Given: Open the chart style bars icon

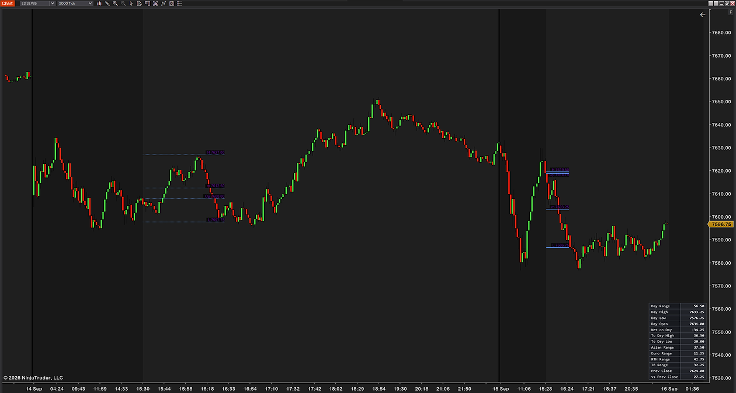Looking at the screenshot, I should coord(99,3).
